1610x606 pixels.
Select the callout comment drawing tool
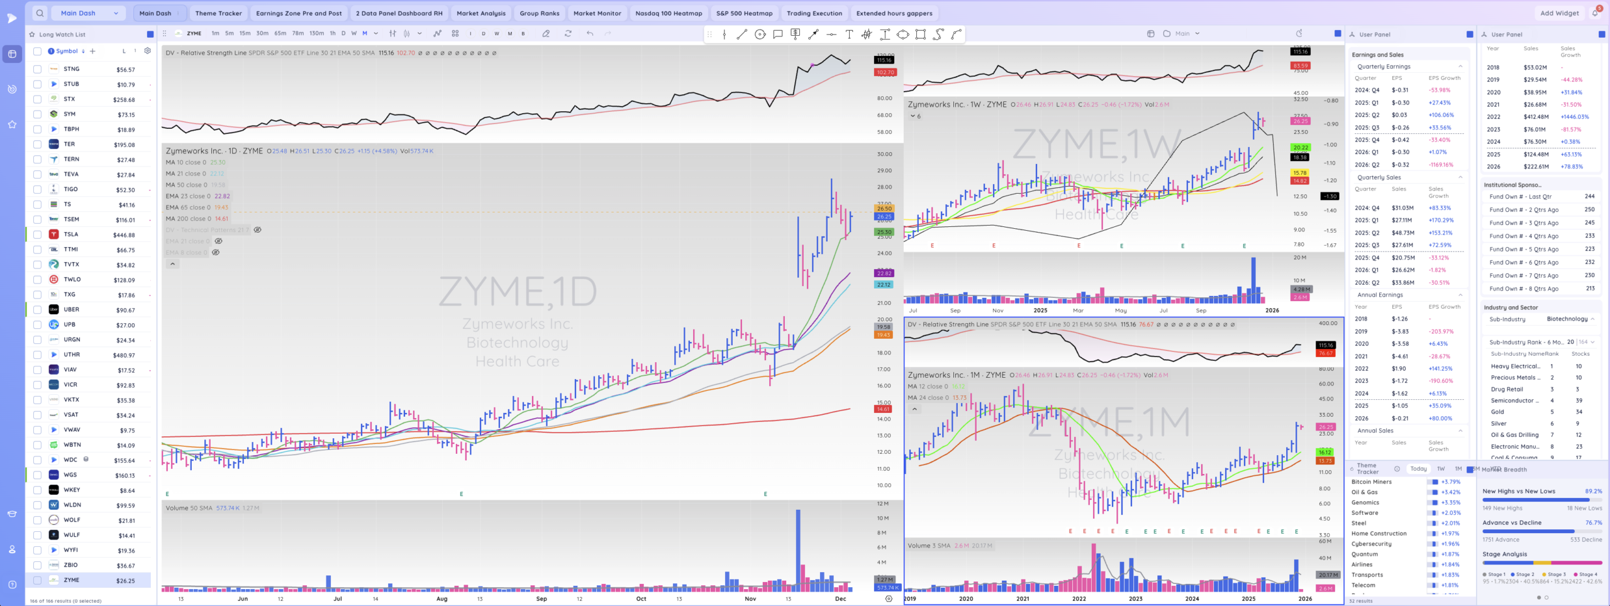coord(778,35)
